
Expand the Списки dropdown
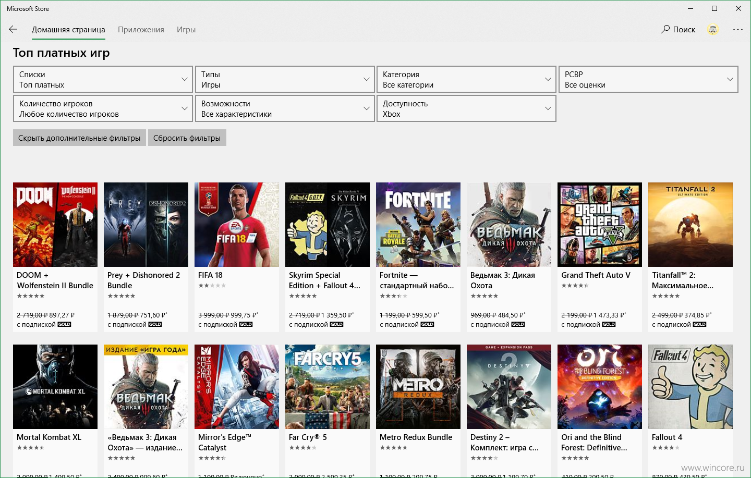point(103,79)
